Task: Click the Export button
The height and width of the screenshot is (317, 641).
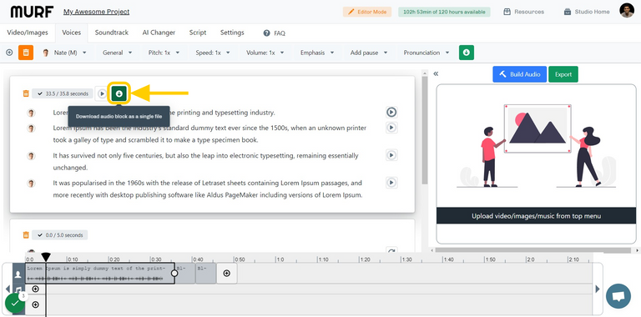Action: coord(563,74)
